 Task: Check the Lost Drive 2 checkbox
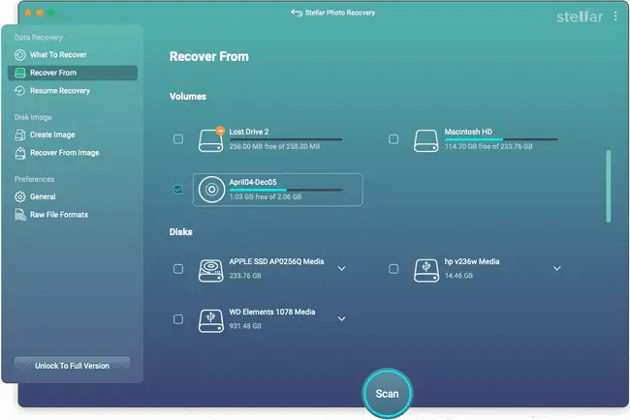pyautogui.click(x=178, y=138)
